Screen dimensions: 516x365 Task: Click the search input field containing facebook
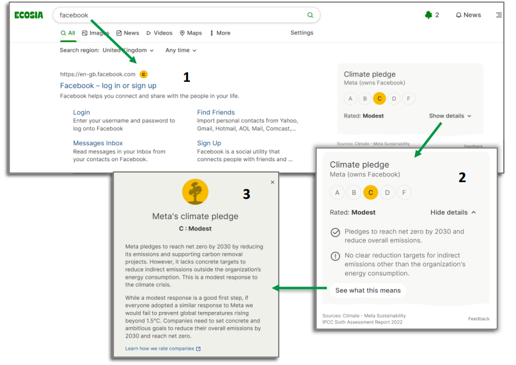pos(179,15)
